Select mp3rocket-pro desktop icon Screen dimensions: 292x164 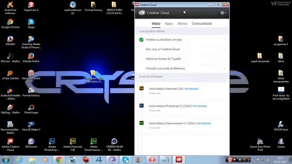coord(73,8)
